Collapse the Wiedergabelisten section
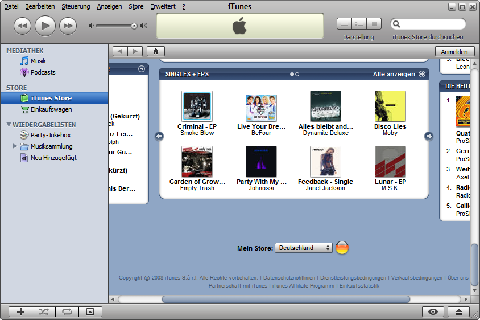 coord(9,125)
